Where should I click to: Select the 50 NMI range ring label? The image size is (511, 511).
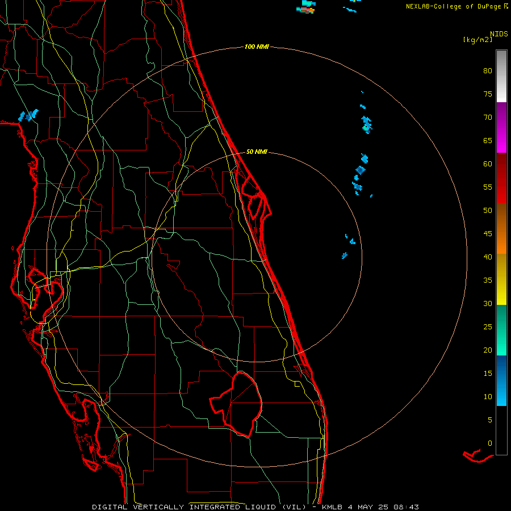click(x=257, y=152)
